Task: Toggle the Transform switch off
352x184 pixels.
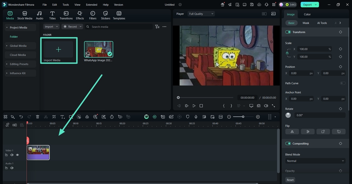Action: click(x=288, y=32)
